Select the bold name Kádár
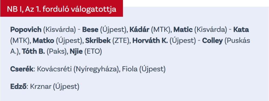269x101 pixels. [139, 30]
